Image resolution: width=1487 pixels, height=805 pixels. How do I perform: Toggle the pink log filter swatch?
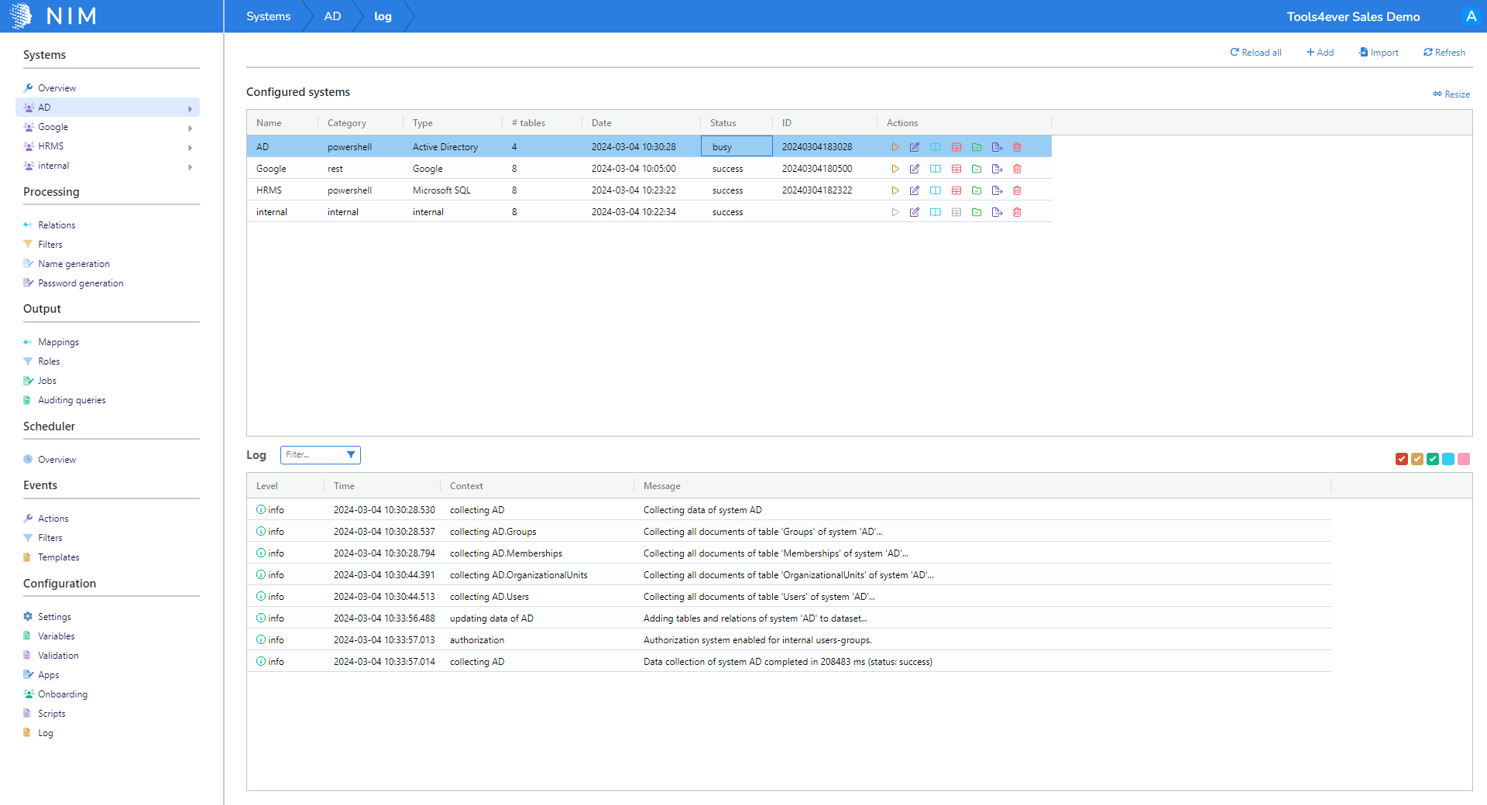[1463, 459]
